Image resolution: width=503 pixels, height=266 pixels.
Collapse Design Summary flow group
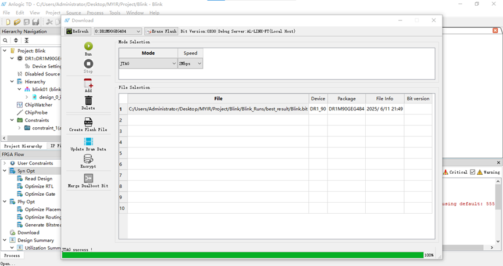[x=5, y=240]
